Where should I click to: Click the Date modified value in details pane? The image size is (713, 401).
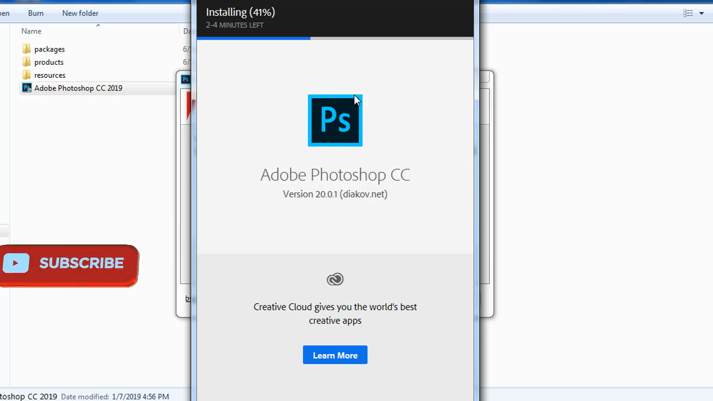tap(140, 397)
